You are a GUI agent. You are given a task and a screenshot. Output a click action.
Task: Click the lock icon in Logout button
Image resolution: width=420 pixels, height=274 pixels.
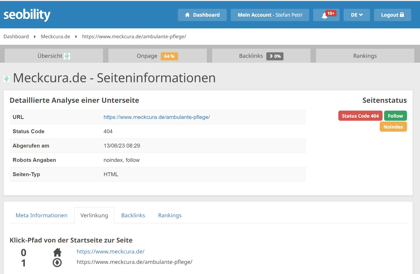402,15
